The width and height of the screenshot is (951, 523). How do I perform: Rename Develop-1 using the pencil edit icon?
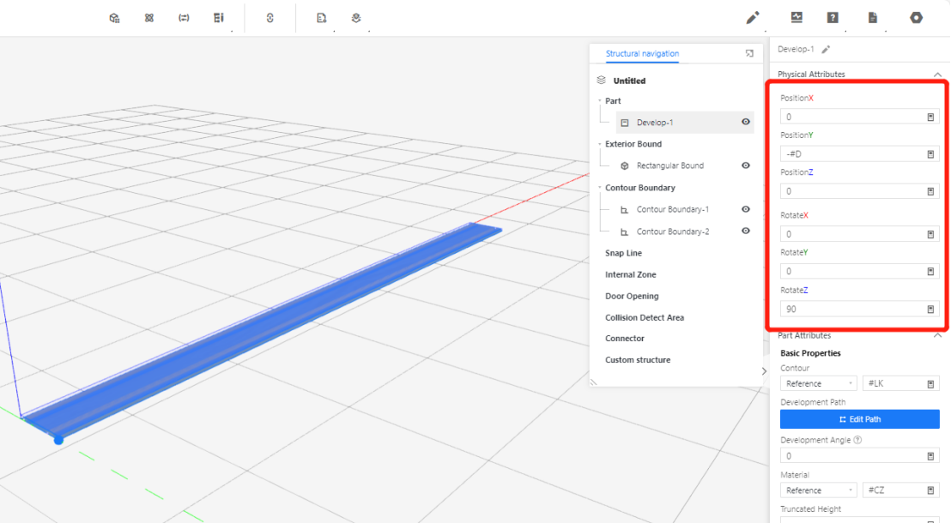826,50
